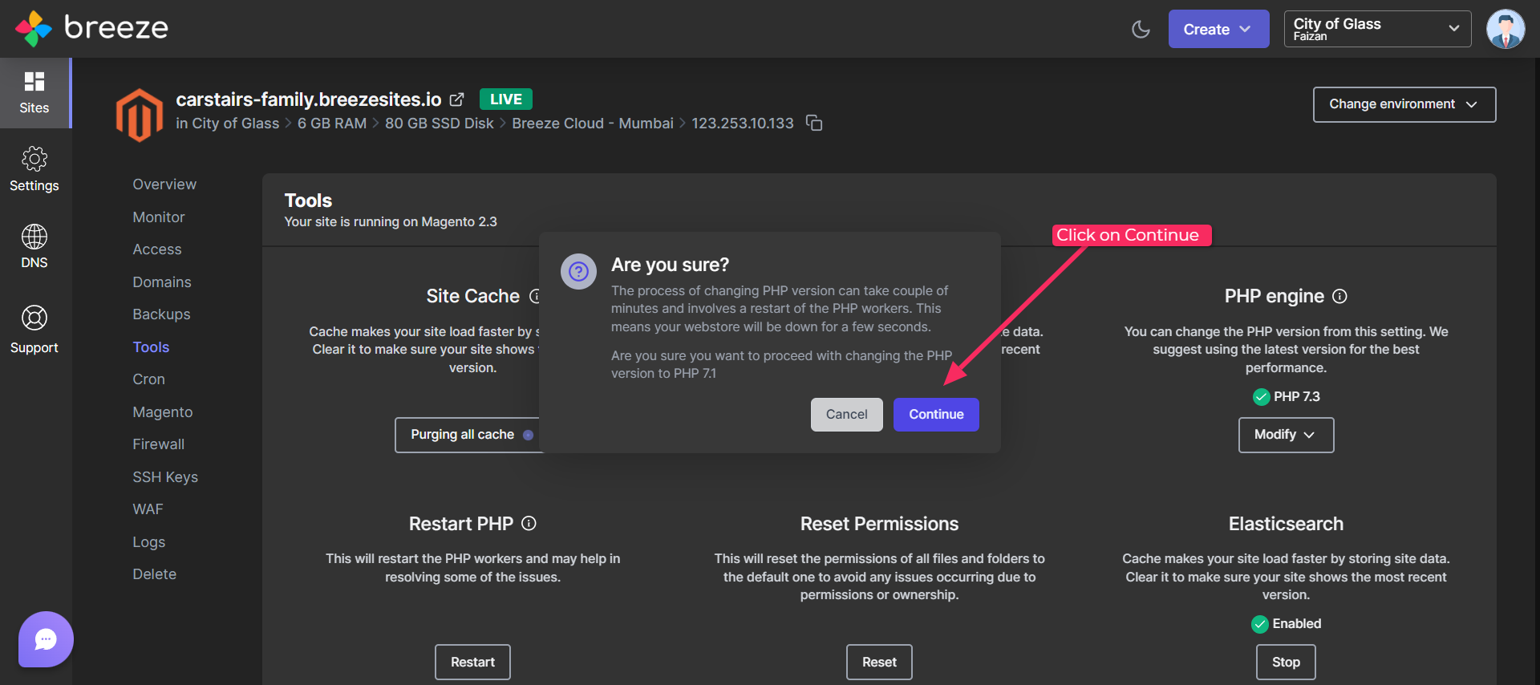The height and width of the screenshot is (685, 1540).
Task: Toggle dark mode moon icon
Action: click(1141, 30)
